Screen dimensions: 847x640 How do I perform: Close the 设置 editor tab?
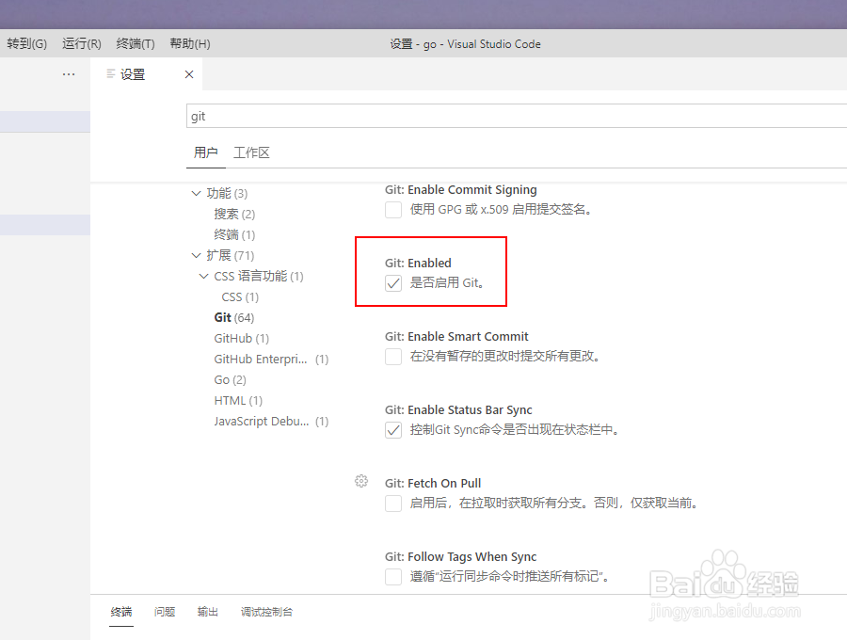[x=189, y=74]
